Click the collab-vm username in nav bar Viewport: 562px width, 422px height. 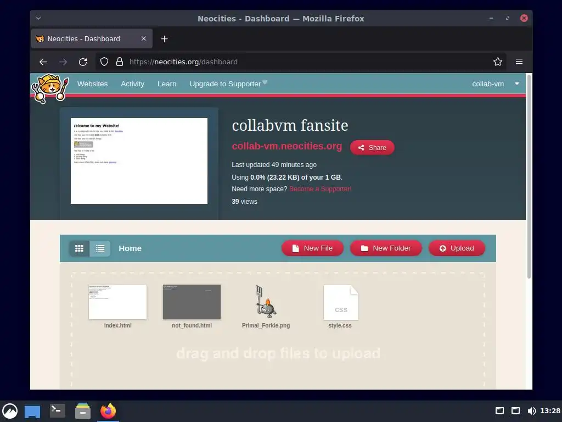coord(488,84)
